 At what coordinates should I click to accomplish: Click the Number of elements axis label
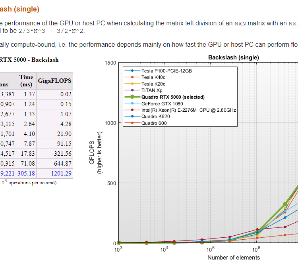click(x=233, y=258)
